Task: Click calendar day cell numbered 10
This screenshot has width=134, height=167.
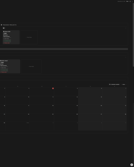Action: (x=18, y=100)
